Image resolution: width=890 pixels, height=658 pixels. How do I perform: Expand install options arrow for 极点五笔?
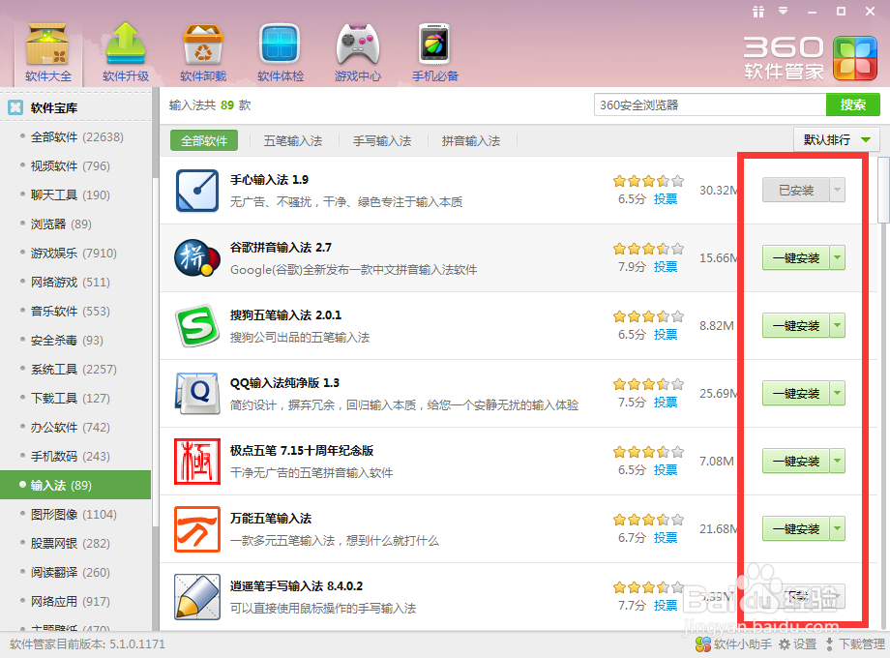[x=837, y=461]
